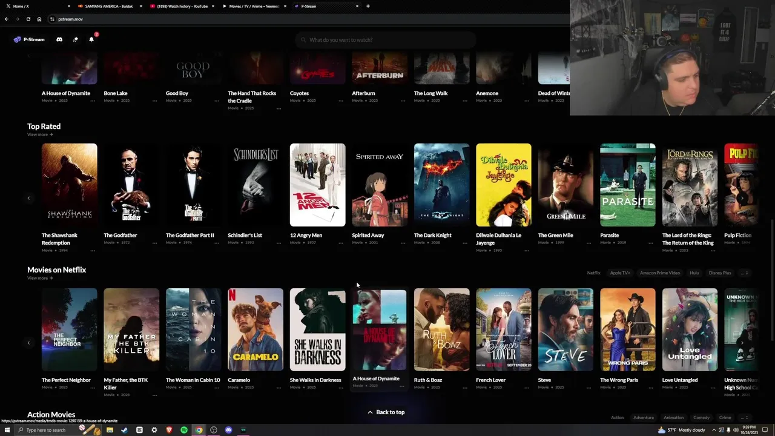Open the taskbar weather widget showing 57°F
Viewport: 775px width, 436px height.
click(682, 430)
